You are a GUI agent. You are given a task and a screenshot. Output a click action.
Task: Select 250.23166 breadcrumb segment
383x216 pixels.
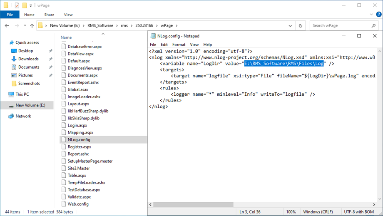(144, 25)
